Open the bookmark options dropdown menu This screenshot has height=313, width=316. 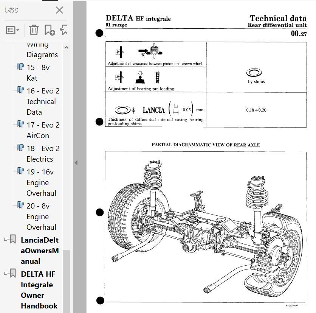[12, 30]
